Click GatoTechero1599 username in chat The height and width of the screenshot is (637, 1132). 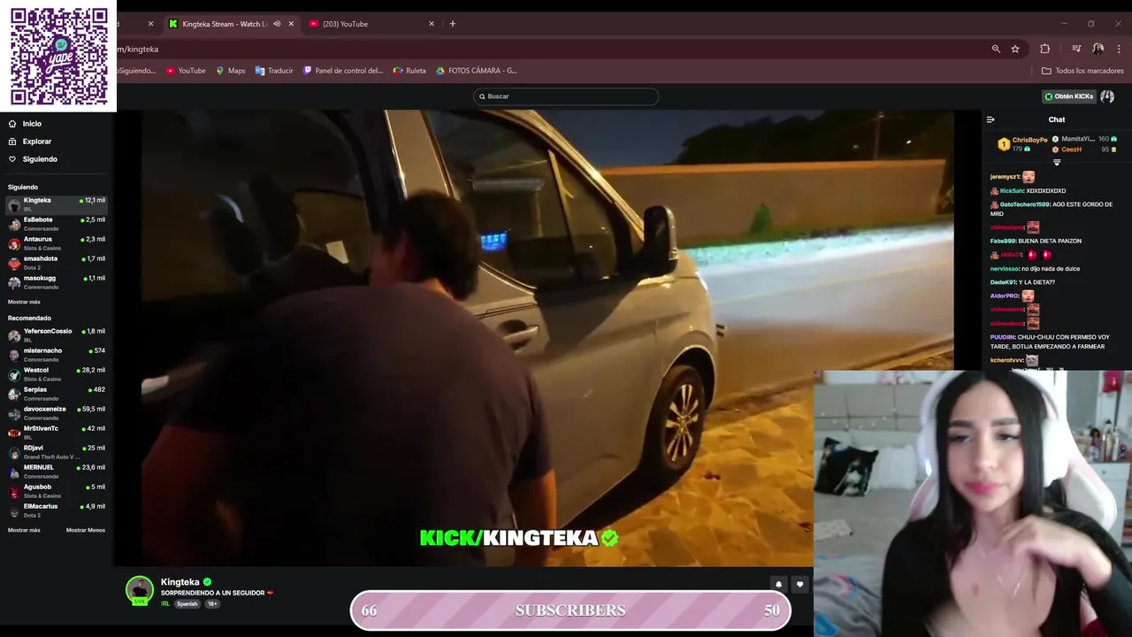coord(1025,204)
